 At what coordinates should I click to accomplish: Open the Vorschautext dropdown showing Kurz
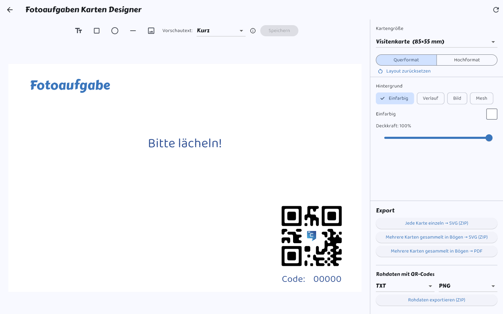tap(221, 31)
